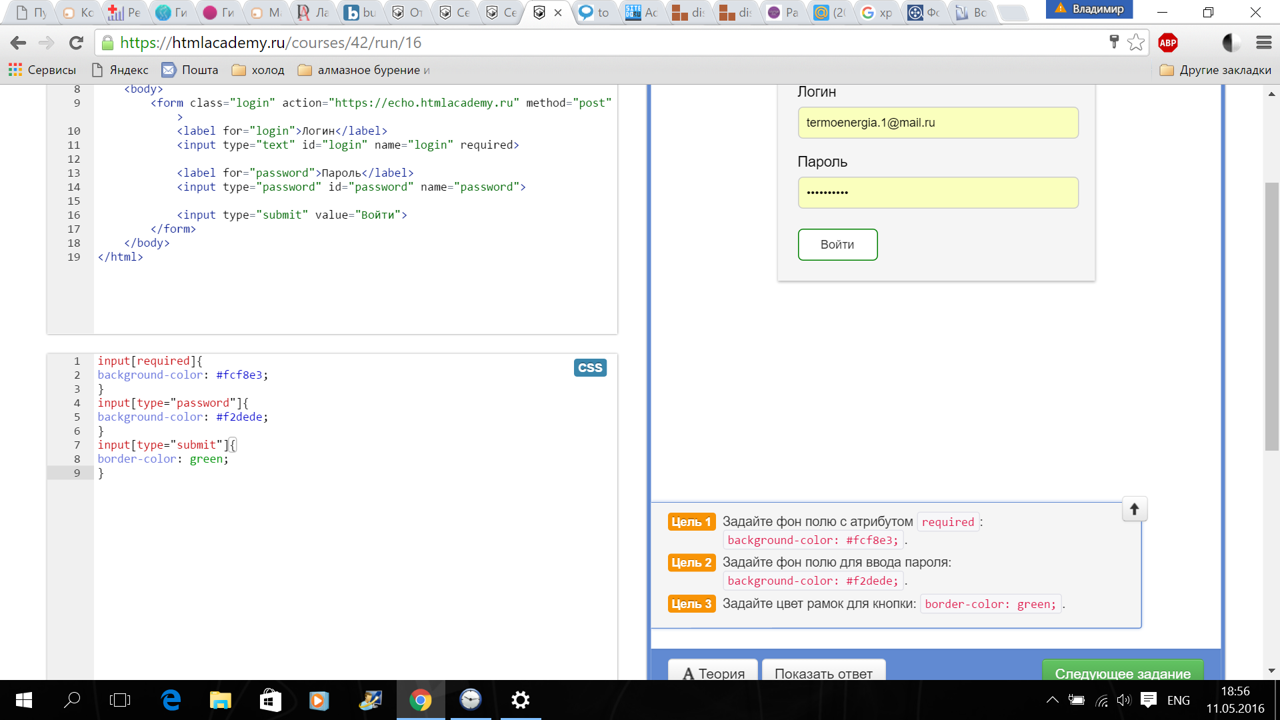Screen dimensions: 1280x720
Task: Open the Action Center notification icon
Action: 1149,700
